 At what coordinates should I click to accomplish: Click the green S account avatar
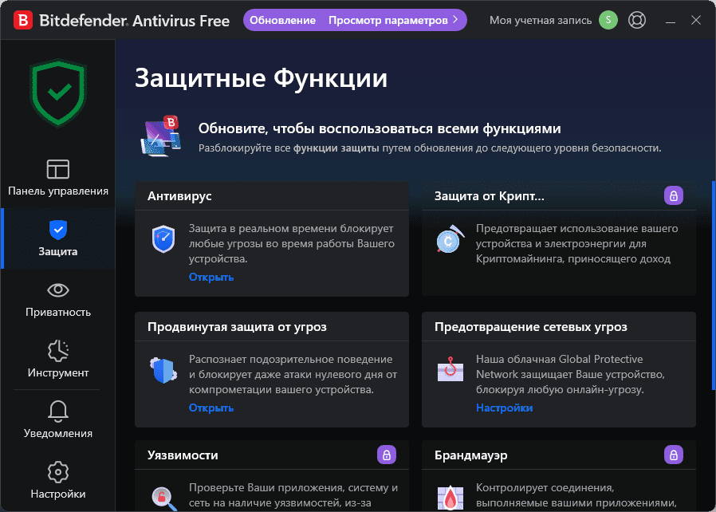coord(608,20)
